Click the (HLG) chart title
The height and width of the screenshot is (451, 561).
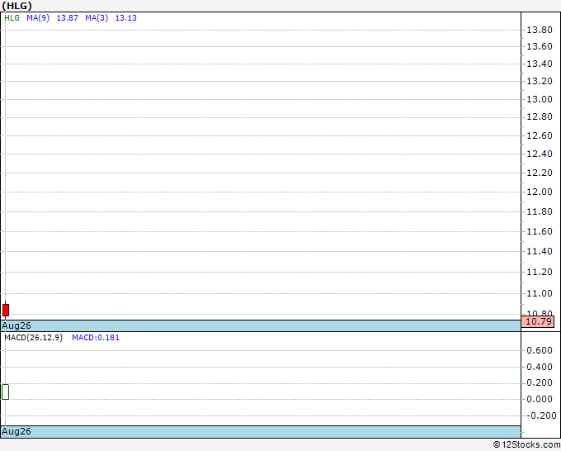[x=16, y=6]
